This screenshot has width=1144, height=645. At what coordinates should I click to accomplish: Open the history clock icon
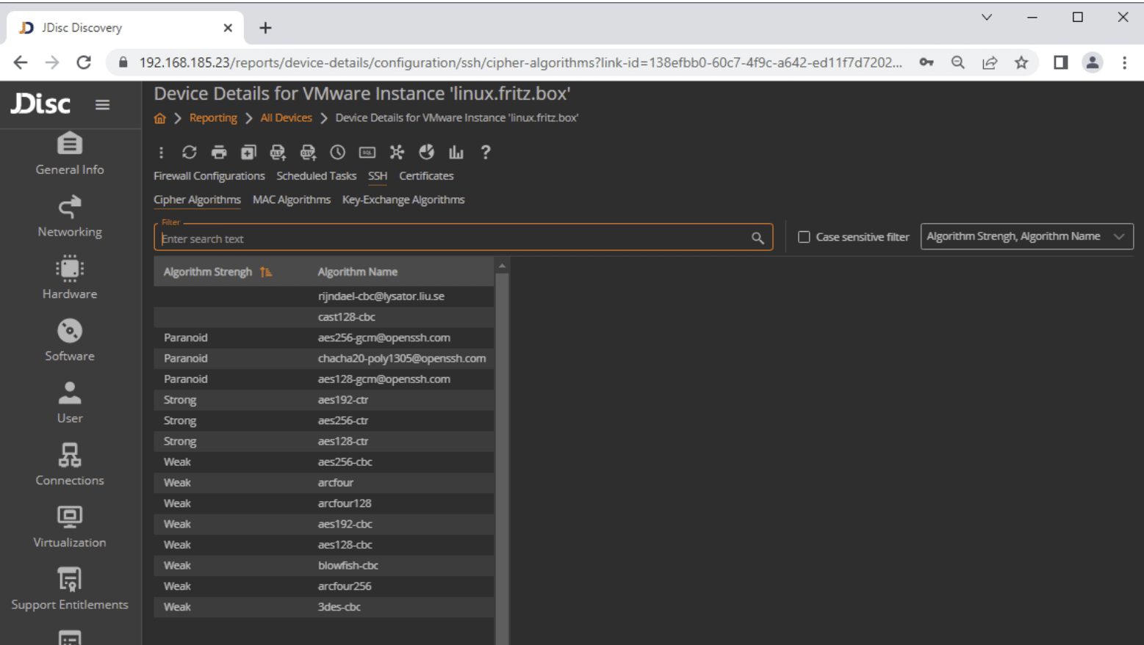click(337, 152)
